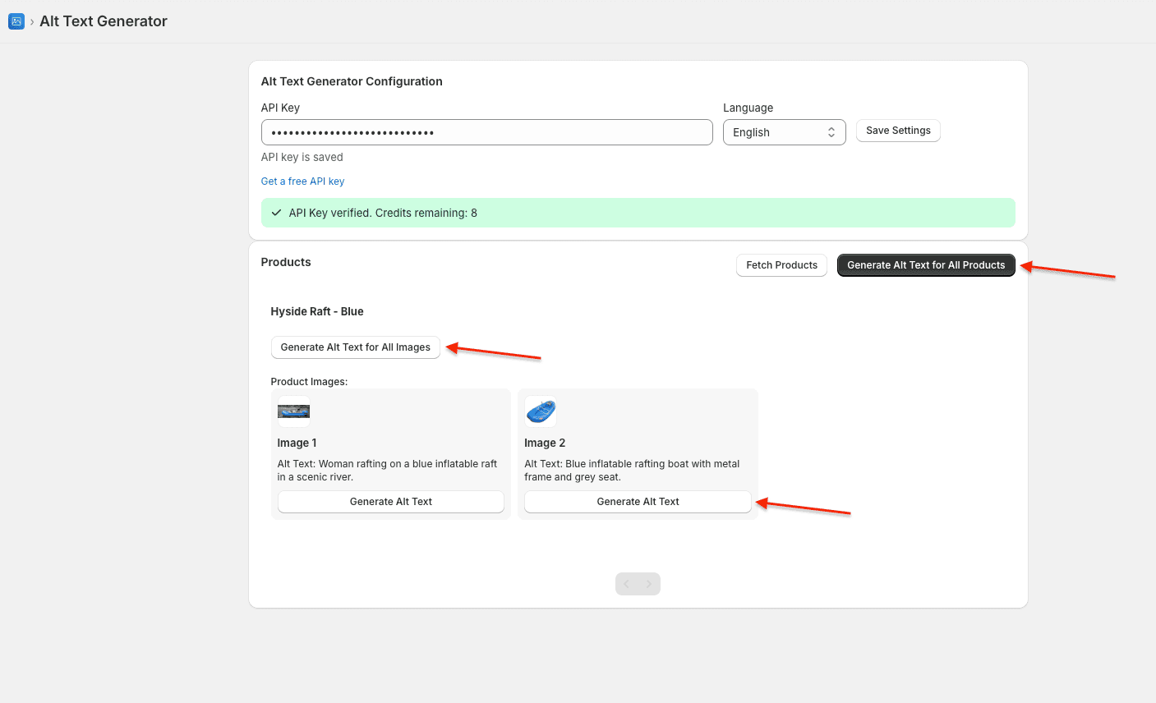The image size is (1156, 703).
Task: Click Generate Alt Text under Image 2
Action: coord(638,501)
